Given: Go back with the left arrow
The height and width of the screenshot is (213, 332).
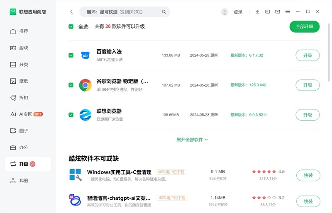Looking at the screenshot, I should tap(71, 12).
